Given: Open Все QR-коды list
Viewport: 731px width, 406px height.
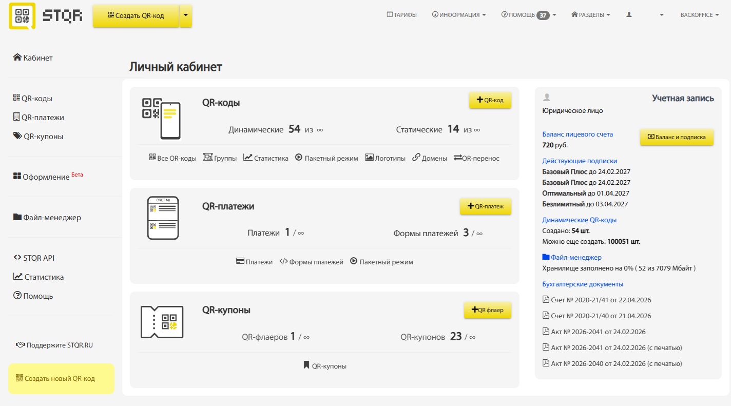Looking at the screenshot, I should pos(173,158).
